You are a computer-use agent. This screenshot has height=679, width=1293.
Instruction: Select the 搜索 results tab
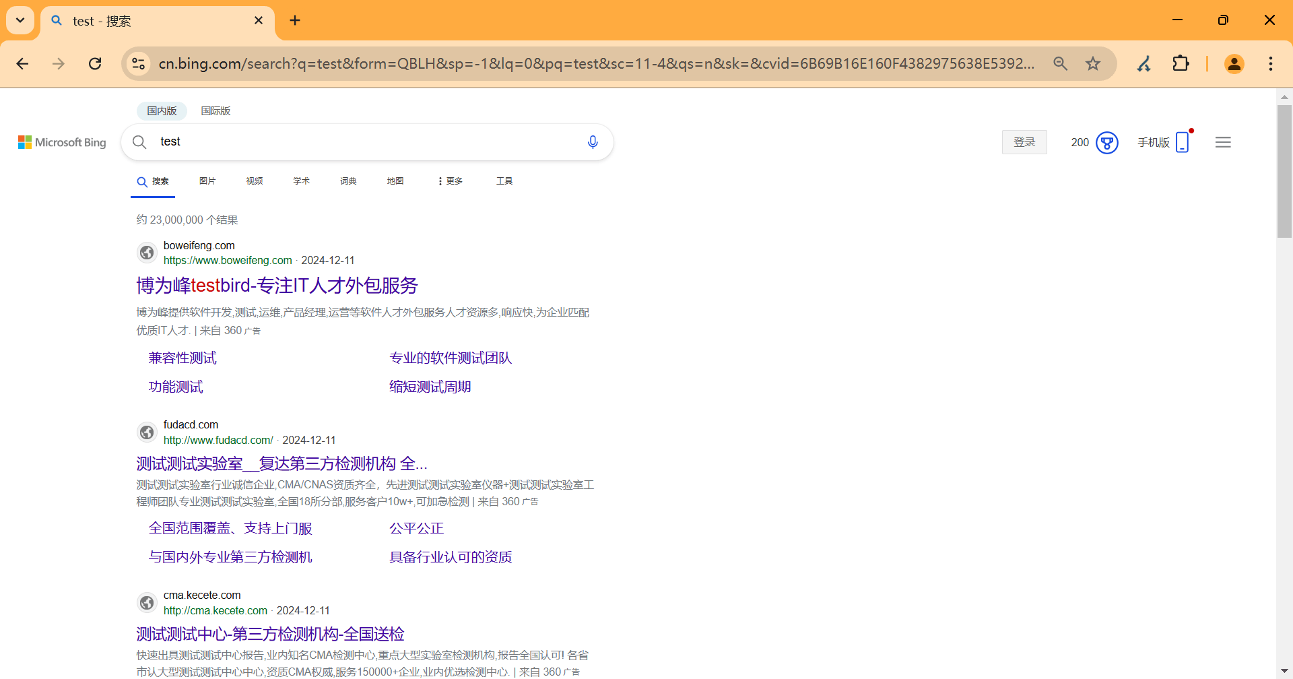pyautogui.click(x=153, y=181)
